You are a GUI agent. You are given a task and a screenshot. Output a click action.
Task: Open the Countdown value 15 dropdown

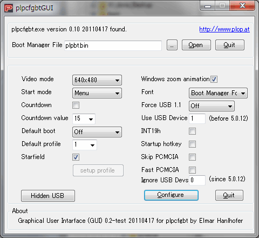point(84,118)
